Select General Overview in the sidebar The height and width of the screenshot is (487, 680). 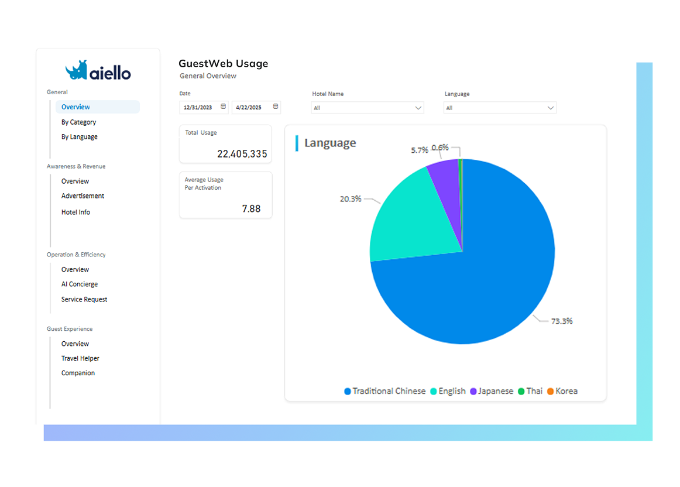click(98, 107)
